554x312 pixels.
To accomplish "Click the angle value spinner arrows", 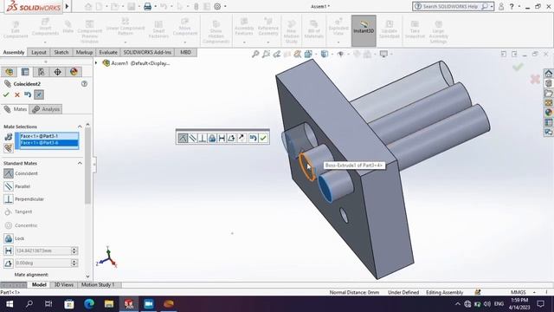I will pos(74,263).
